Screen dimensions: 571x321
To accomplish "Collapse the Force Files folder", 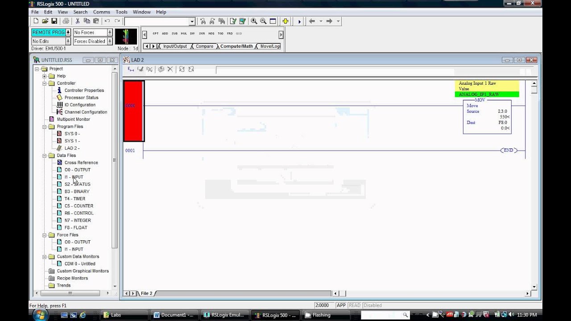I will pos(45,235).
